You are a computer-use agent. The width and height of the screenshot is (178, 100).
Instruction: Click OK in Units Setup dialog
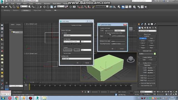pyautogui.click(x=78, y=63)
